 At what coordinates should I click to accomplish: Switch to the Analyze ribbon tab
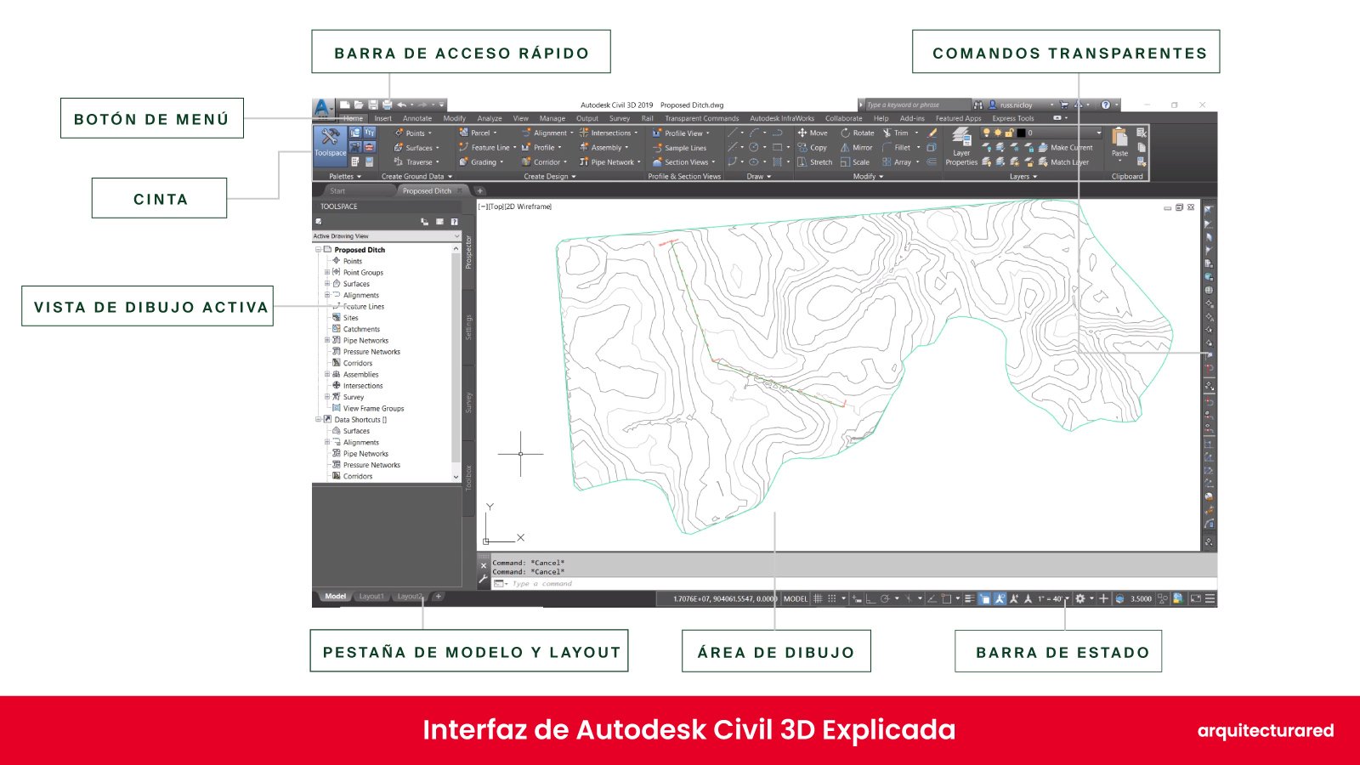[490, 118]
